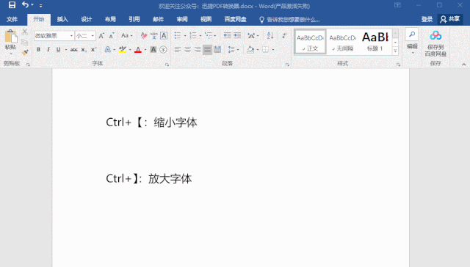
Task: Toggle justify alignment
Action: (x=207, y=49)
